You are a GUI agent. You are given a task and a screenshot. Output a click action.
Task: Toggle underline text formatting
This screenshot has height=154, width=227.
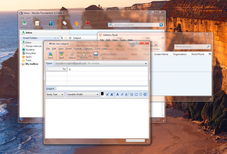(126, 94)
